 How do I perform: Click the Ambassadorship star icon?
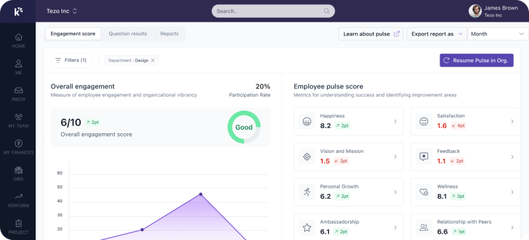click(307, 227)
